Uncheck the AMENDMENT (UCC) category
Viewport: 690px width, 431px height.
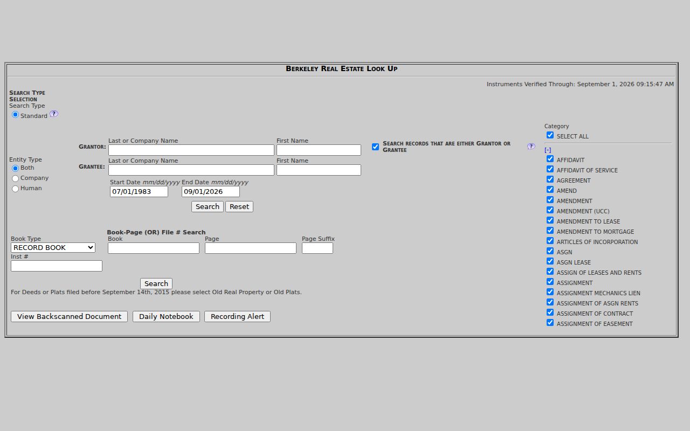550,210
